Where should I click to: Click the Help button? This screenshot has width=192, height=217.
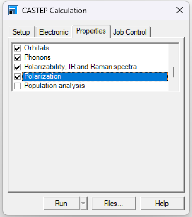click(162, 204)
